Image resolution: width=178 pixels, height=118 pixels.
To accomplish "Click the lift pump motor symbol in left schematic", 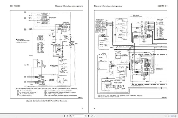I will point(70,43).
